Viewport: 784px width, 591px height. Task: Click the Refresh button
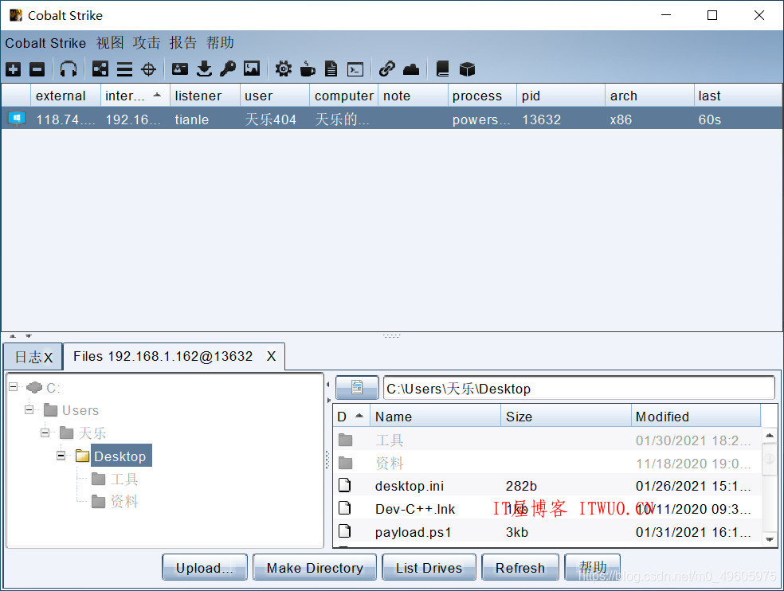click(x=520, y=567)
